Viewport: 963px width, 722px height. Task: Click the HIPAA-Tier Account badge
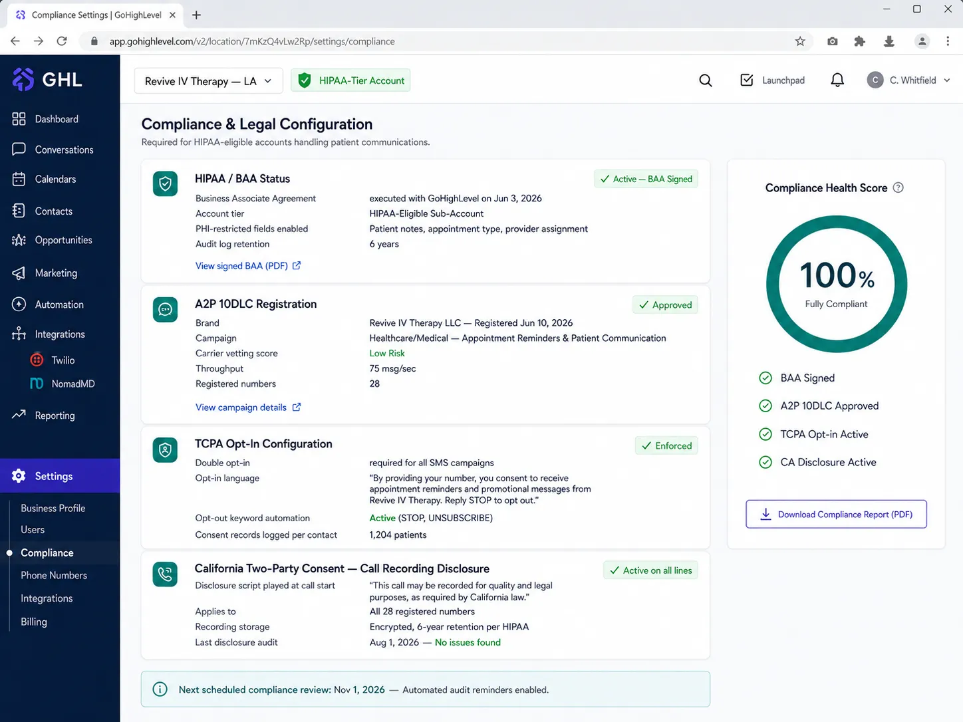(350, 80)
